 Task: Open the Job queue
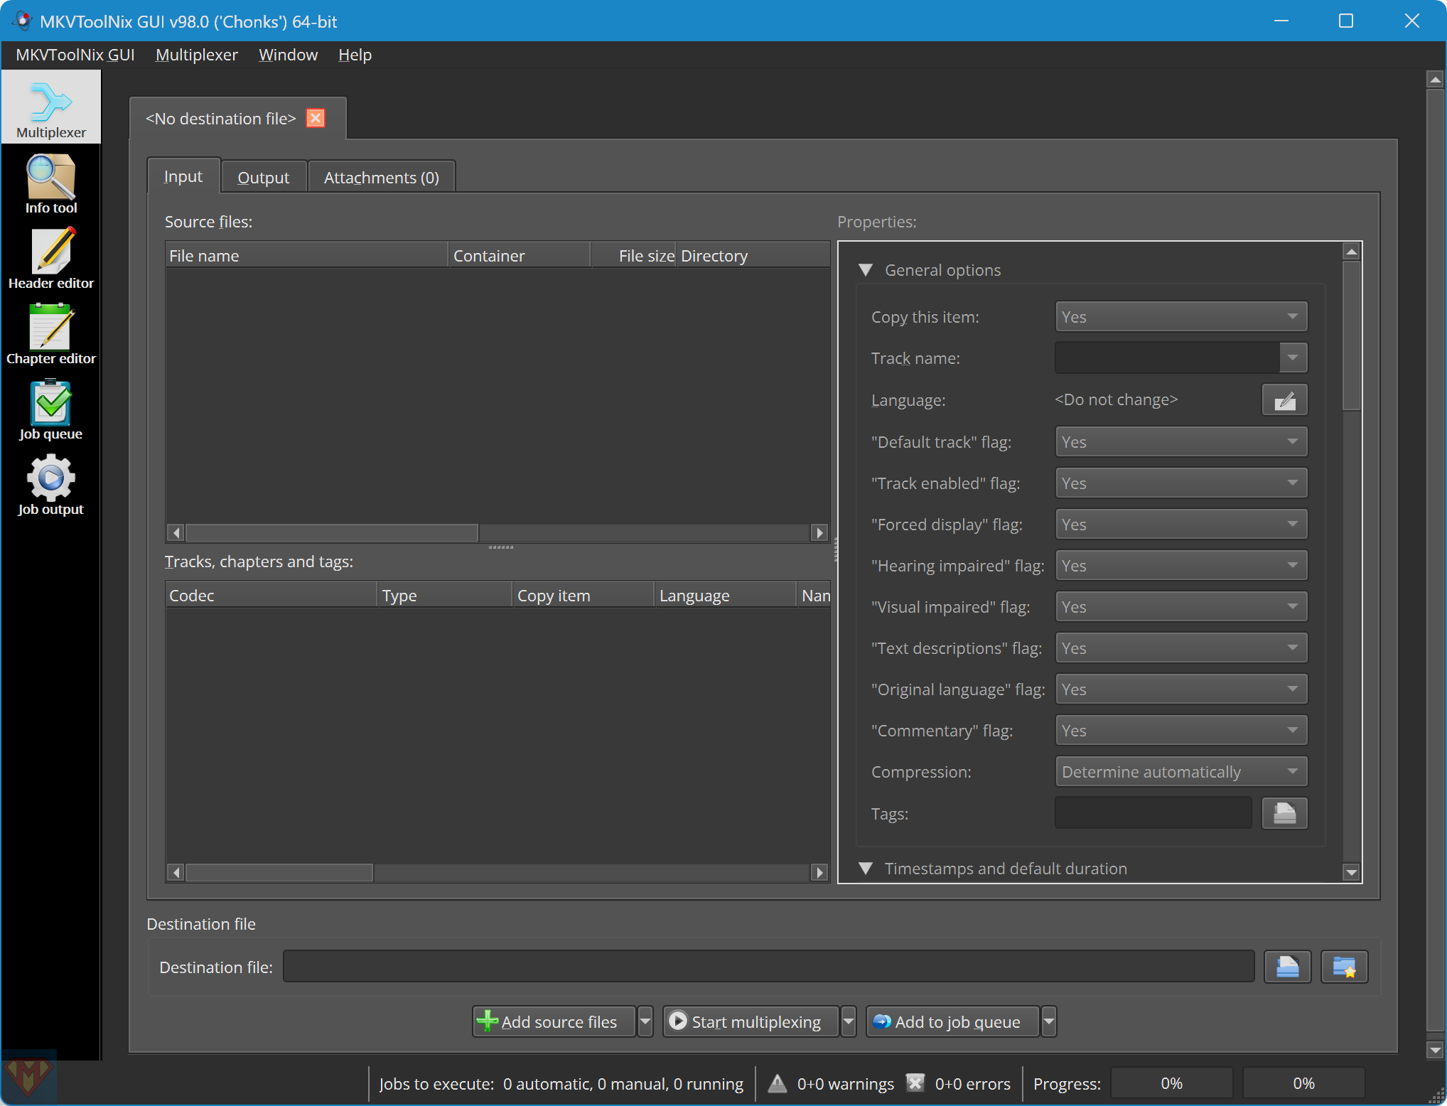click(50, 409)
